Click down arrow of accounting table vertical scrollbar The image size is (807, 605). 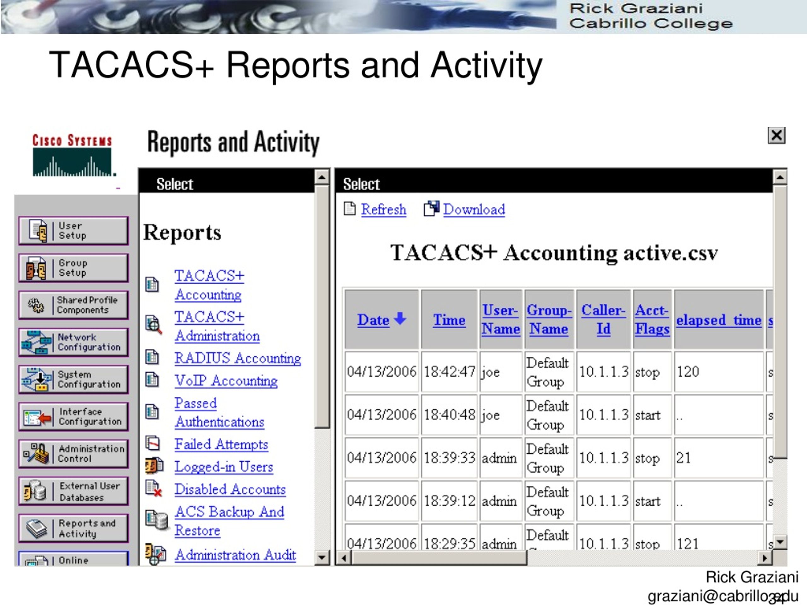pyautogui.click(x=780, y=542)
